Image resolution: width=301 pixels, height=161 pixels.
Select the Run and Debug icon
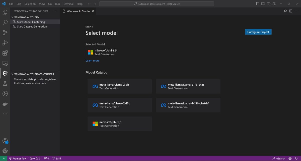[5, 43]
